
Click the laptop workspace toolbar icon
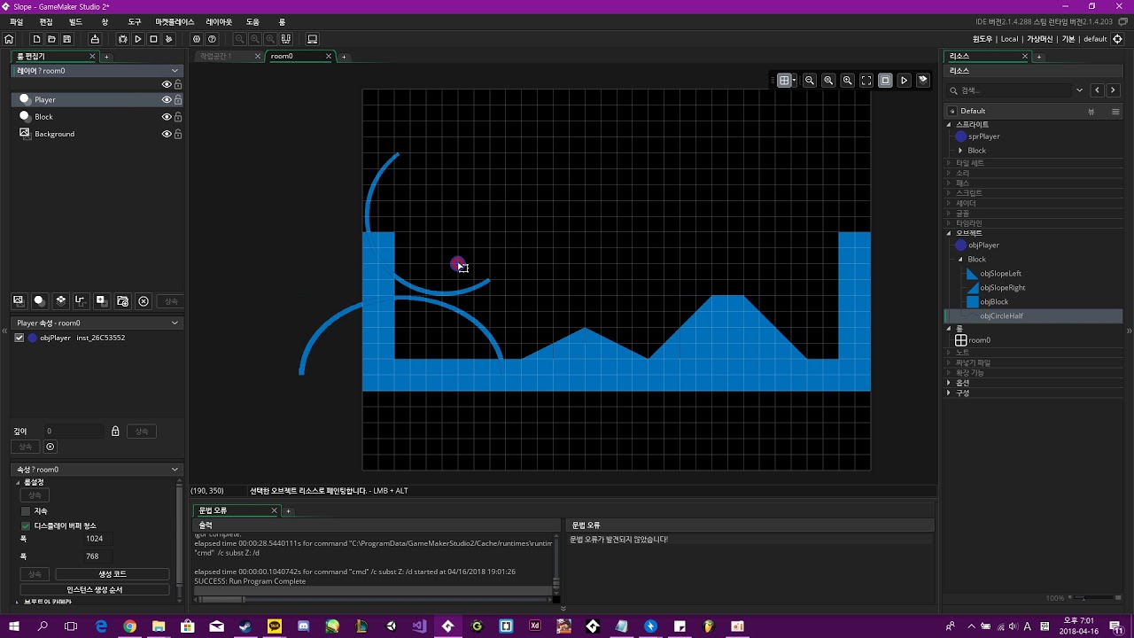coord(312,39)
